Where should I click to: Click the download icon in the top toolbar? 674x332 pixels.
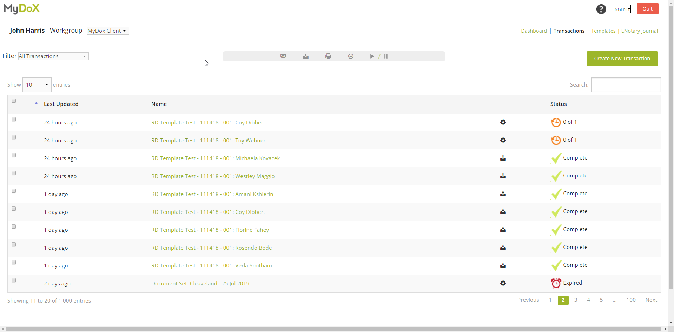coord(306,56)
